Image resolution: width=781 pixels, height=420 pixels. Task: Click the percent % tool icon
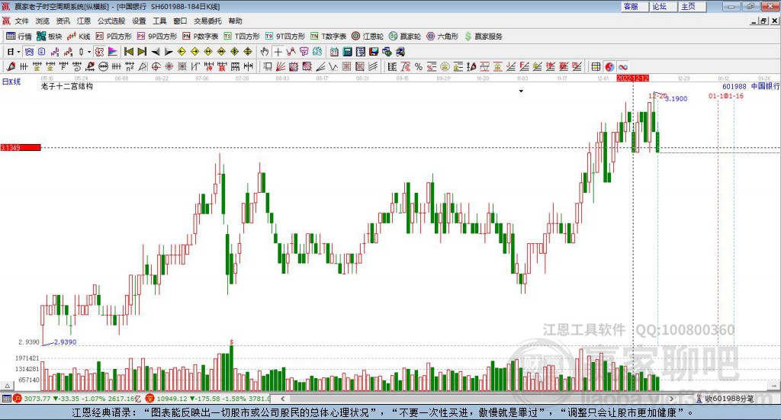419,66
